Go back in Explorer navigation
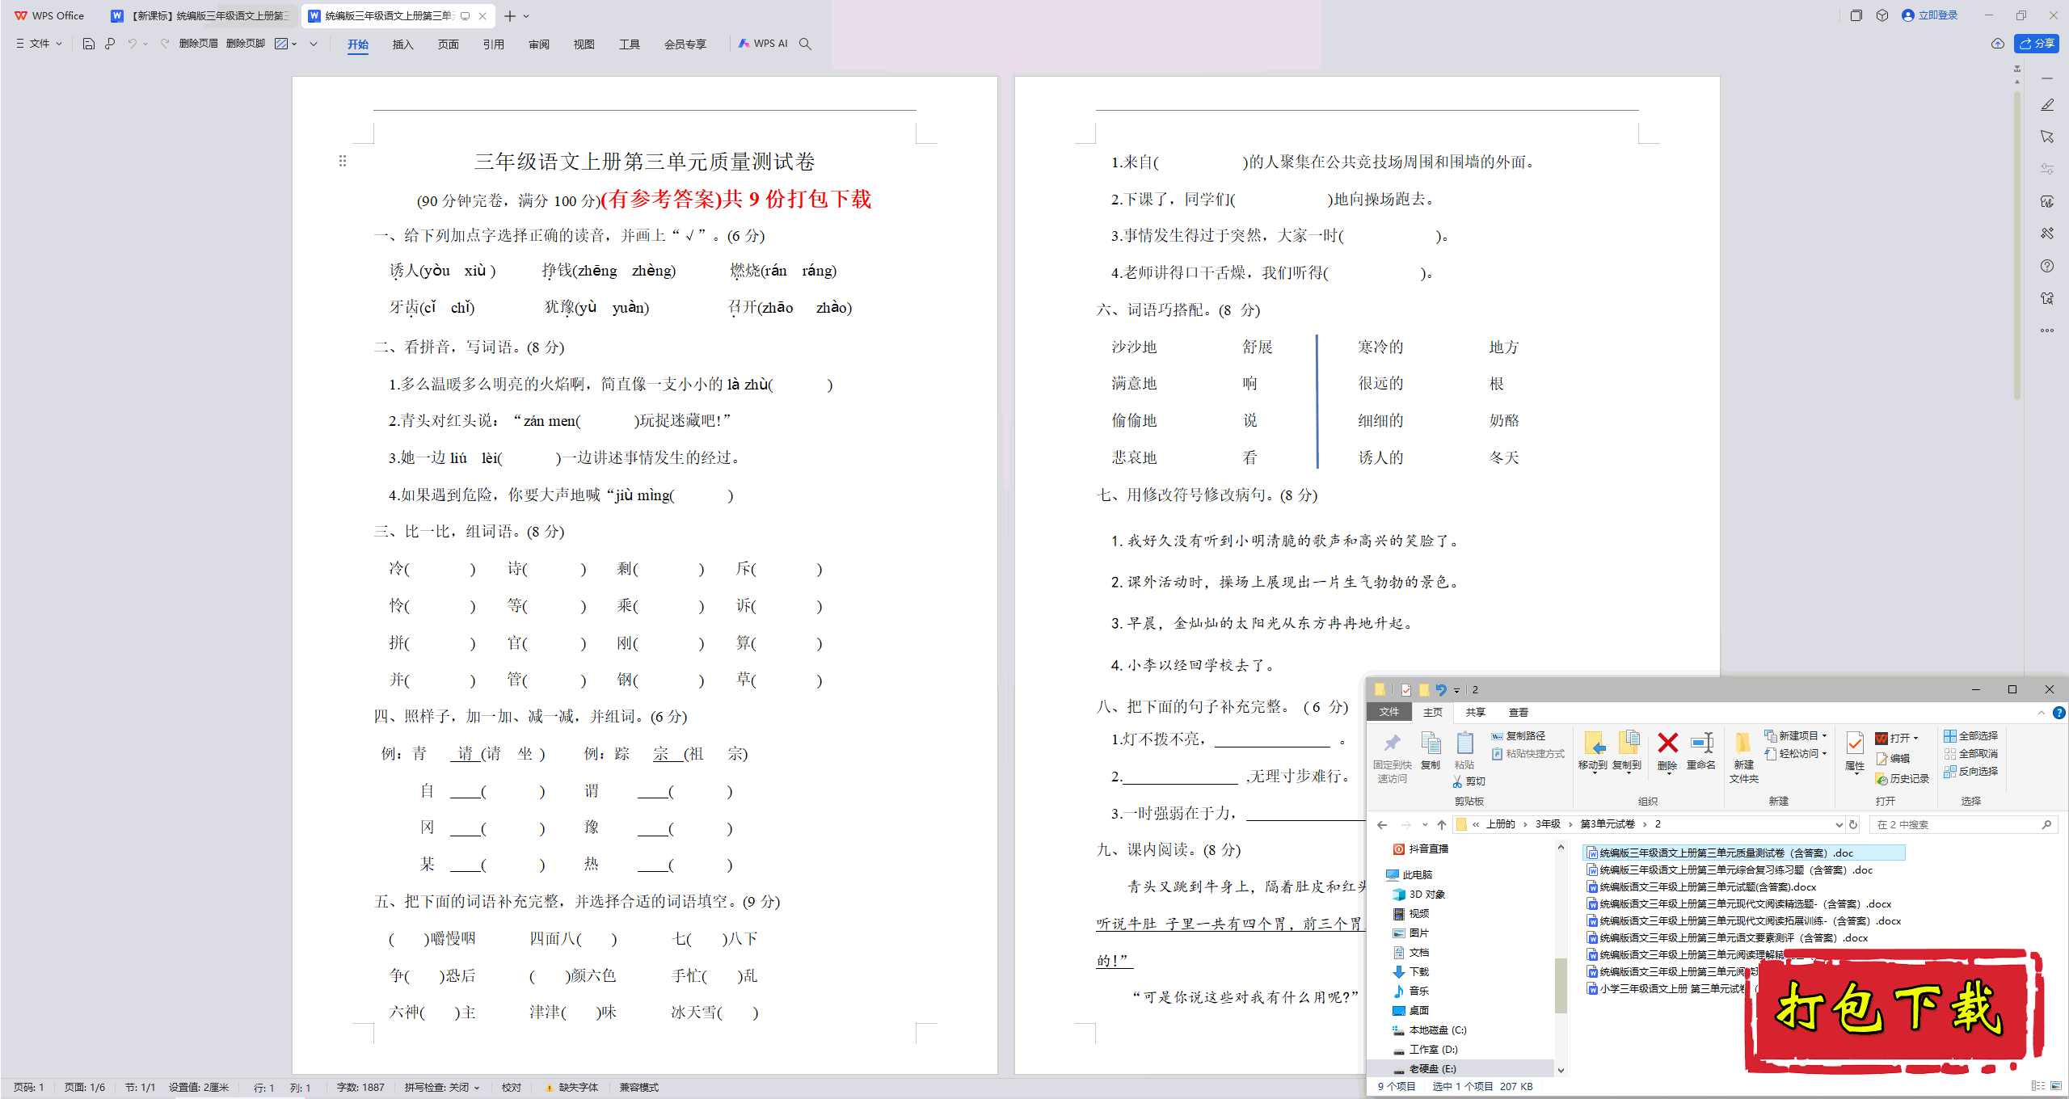Viewport: 2069px width, 1099px height. [x=1382, y=825]
